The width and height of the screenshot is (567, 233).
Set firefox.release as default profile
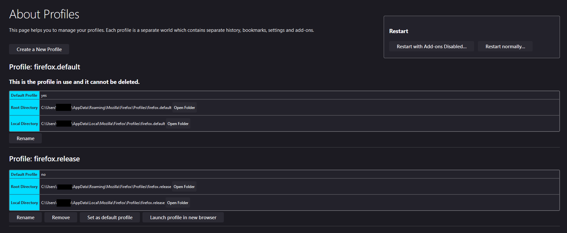click(x=110, y=218)
